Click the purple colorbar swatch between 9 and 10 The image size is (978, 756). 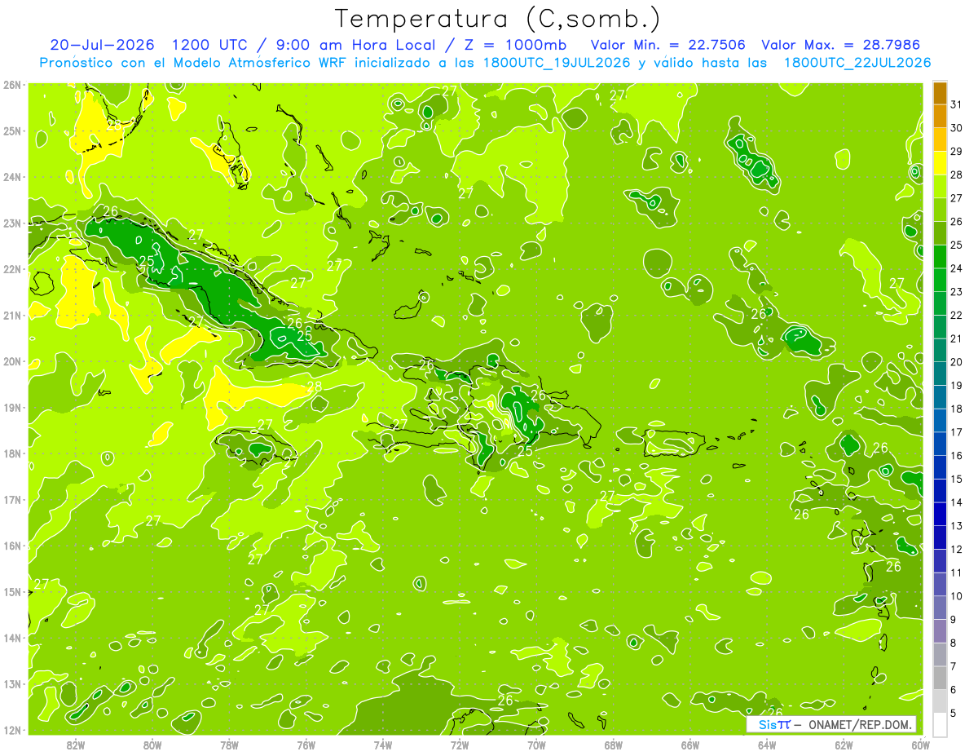pos(940,608)
